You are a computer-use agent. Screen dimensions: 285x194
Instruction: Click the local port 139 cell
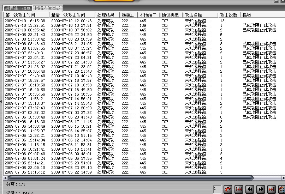point(143,25)
